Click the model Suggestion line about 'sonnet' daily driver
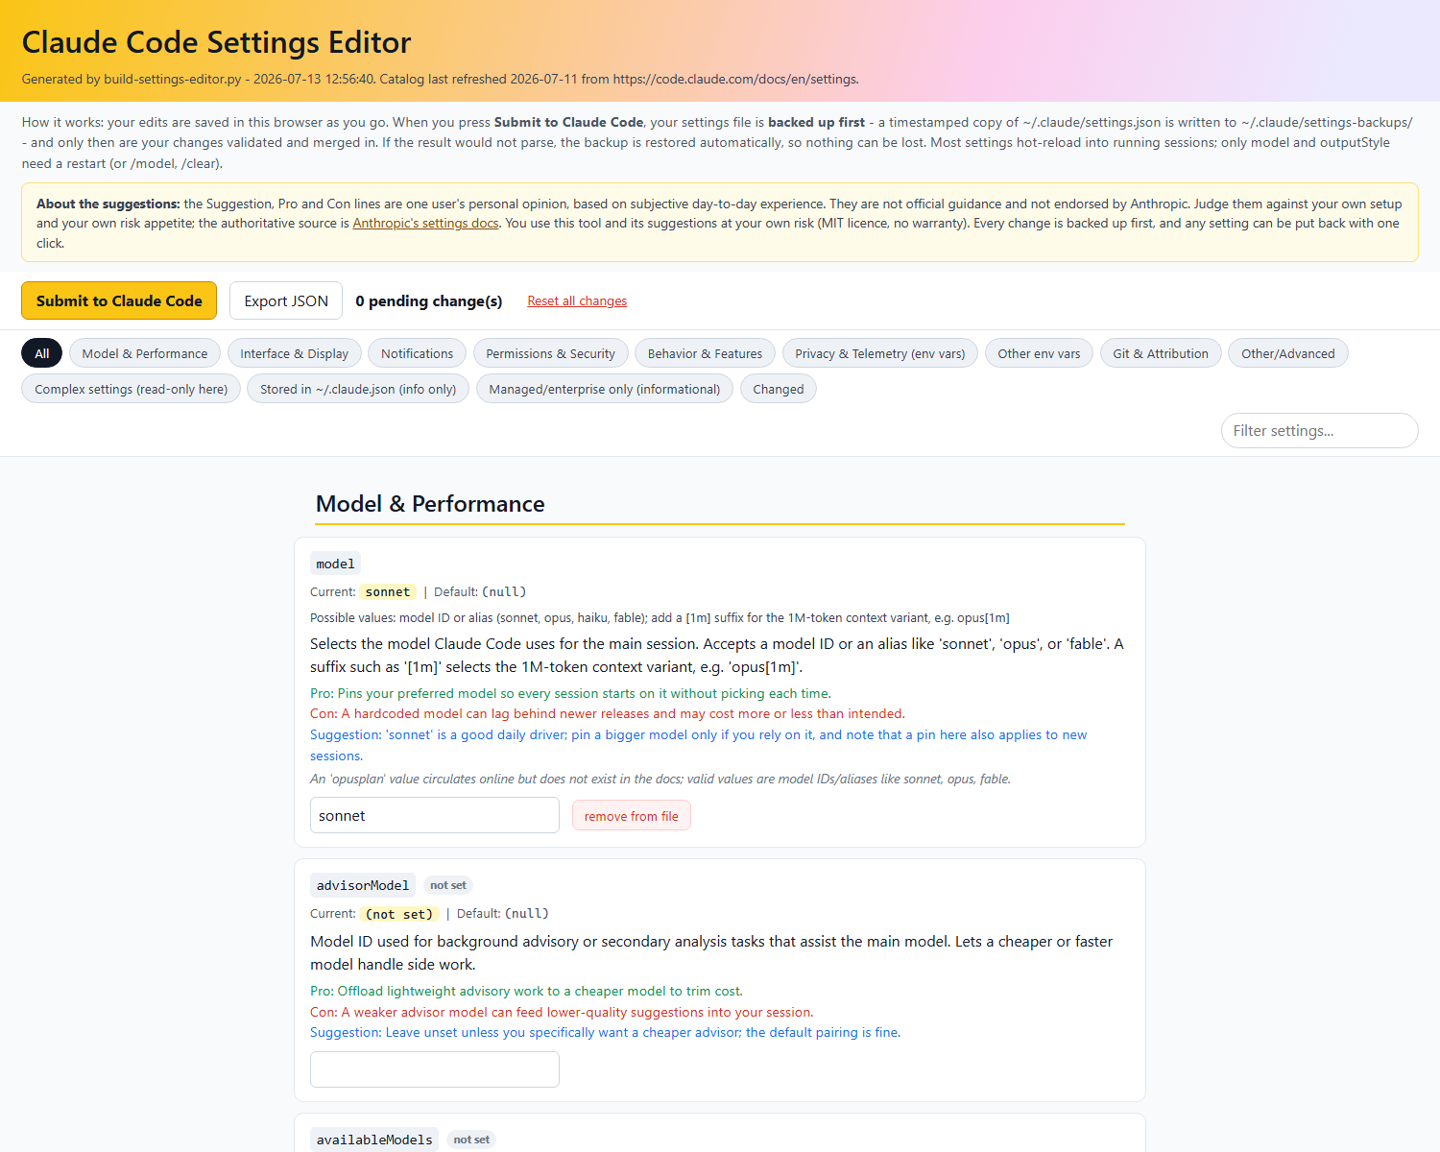 (698, 745)
